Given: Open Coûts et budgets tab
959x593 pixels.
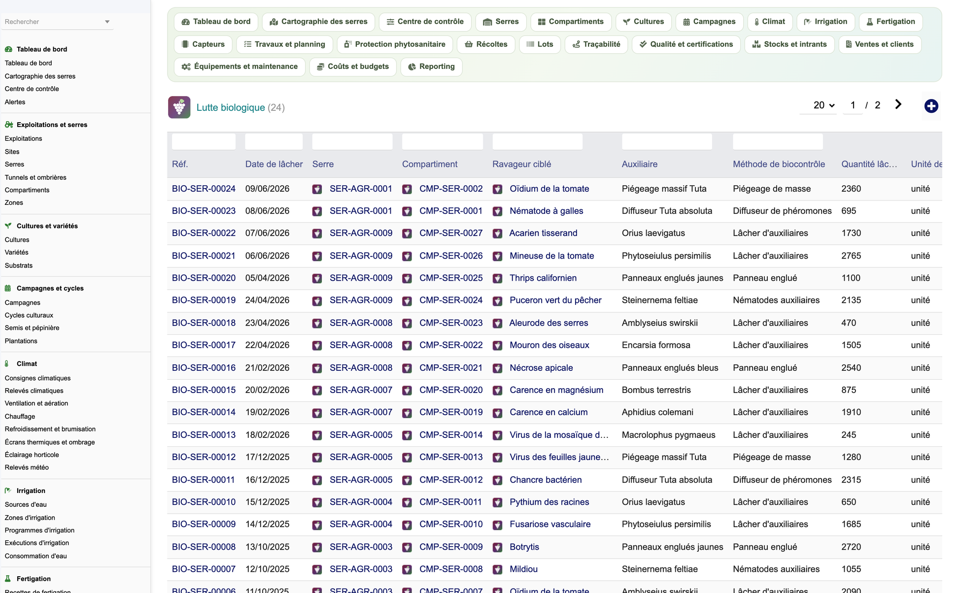Looking at the screenshot, I should point(353,66).
